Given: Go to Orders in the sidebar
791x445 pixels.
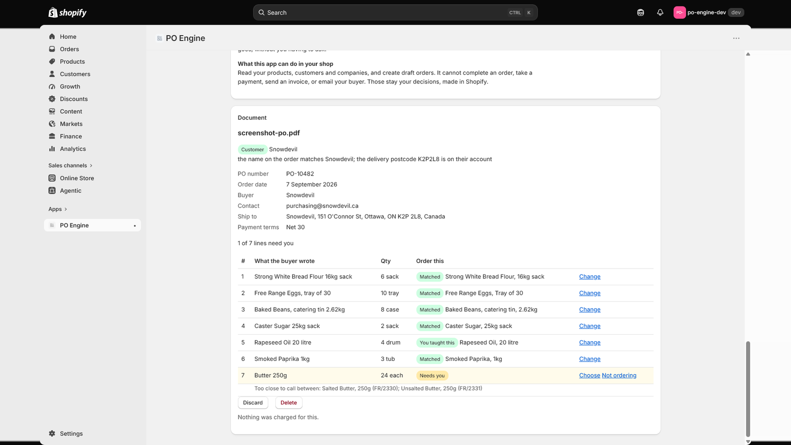Looking at the screenshot, I should [69, 49].
